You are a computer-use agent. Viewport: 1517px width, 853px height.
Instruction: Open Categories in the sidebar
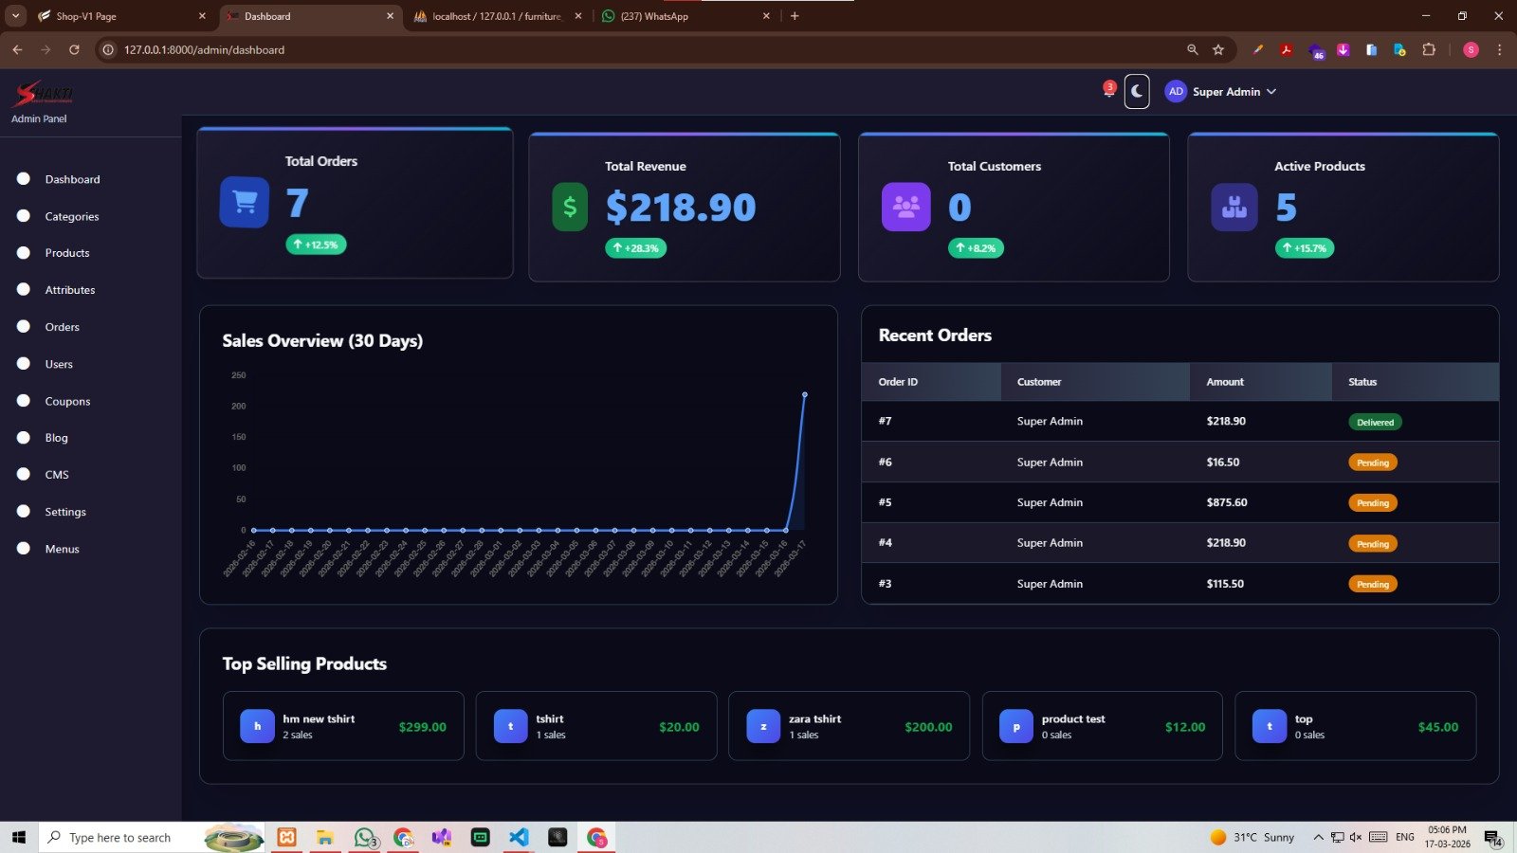(72, 216)
